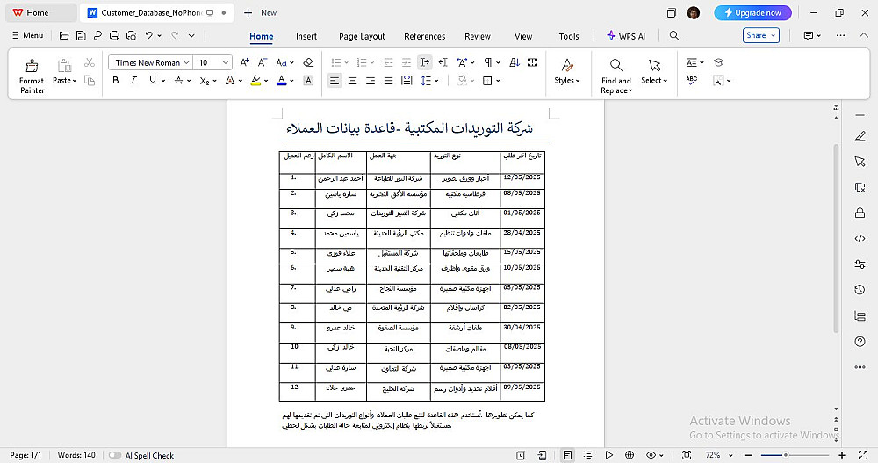Apply the yellow highlight color

pyautogui.click(x=255, y=81)
